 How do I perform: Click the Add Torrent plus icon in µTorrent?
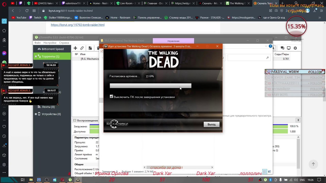tap(75, 48)
